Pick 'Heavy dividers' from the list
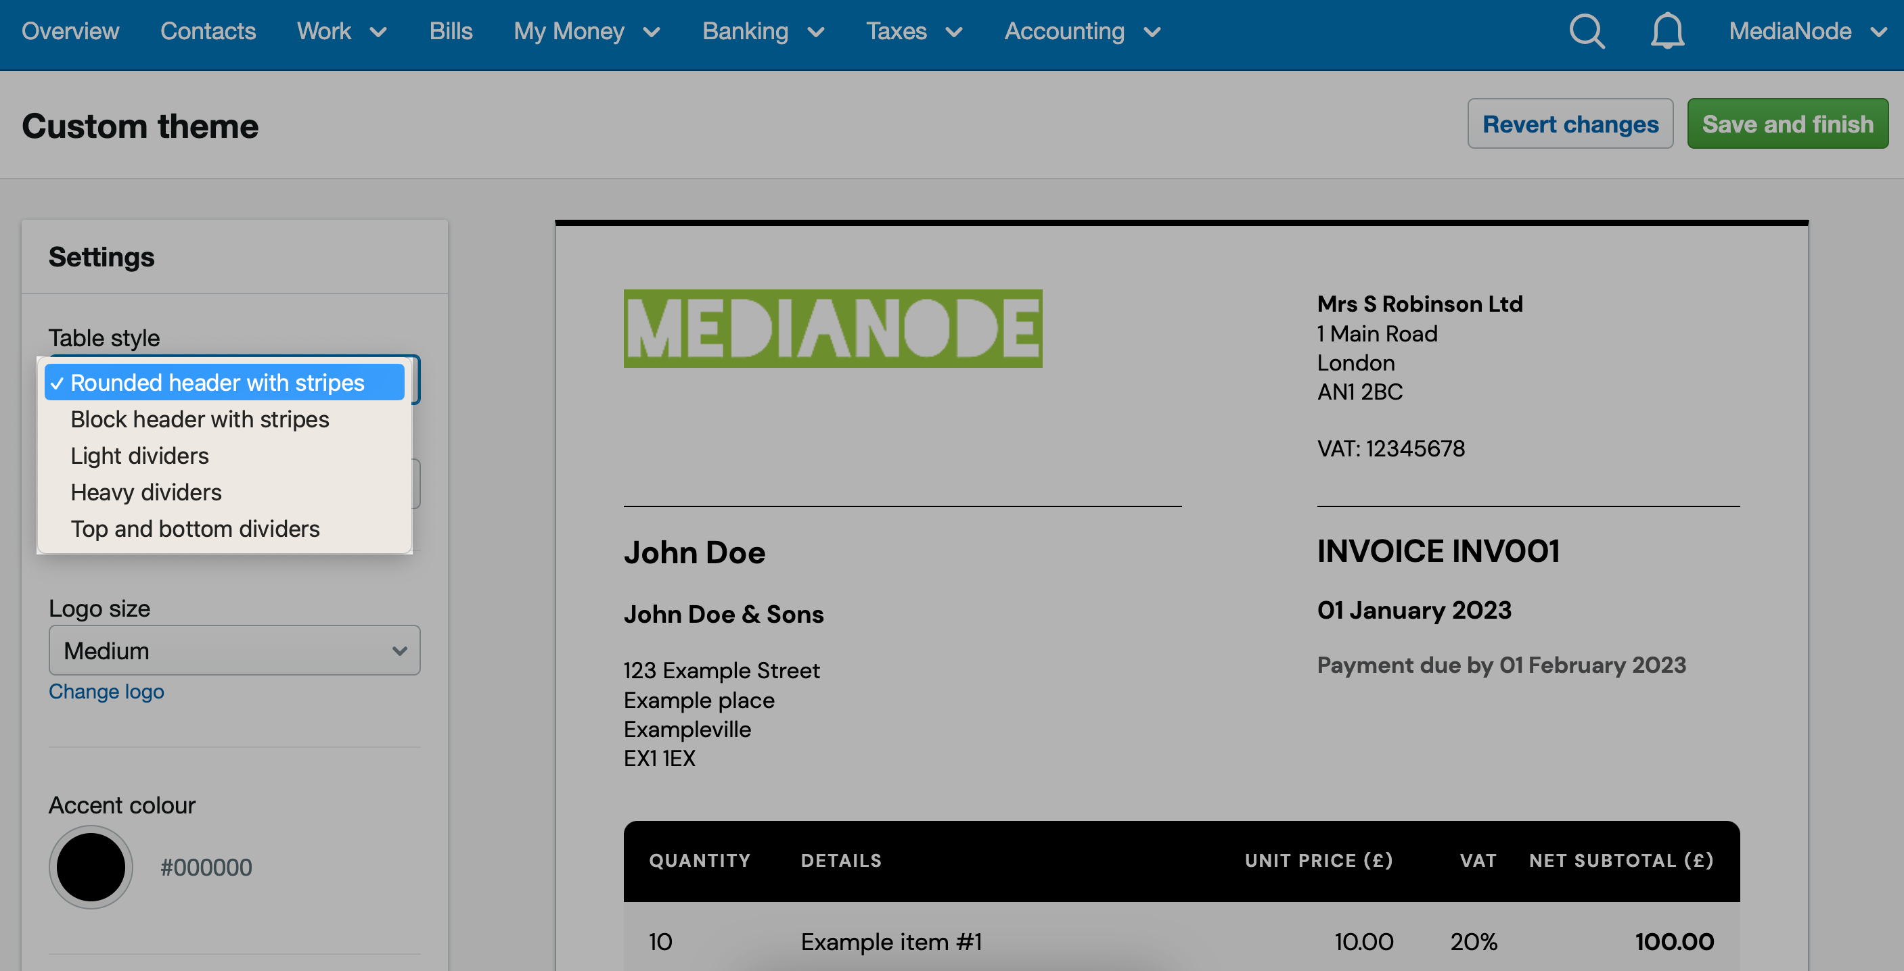Image resolution: width=1904 pixels, height=971 pixels. point(145,492)
